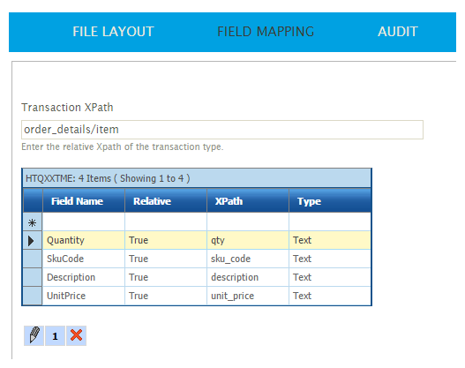Click the pencil edit icon
The image size is (465, 368).
pos(34,335)
